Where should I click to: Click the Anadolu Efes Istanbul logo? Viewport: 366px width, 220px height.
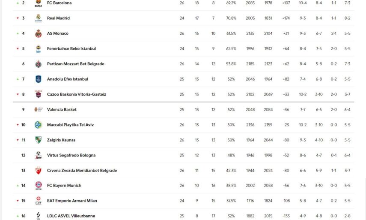pyautogui.click(x=38, y=79)
